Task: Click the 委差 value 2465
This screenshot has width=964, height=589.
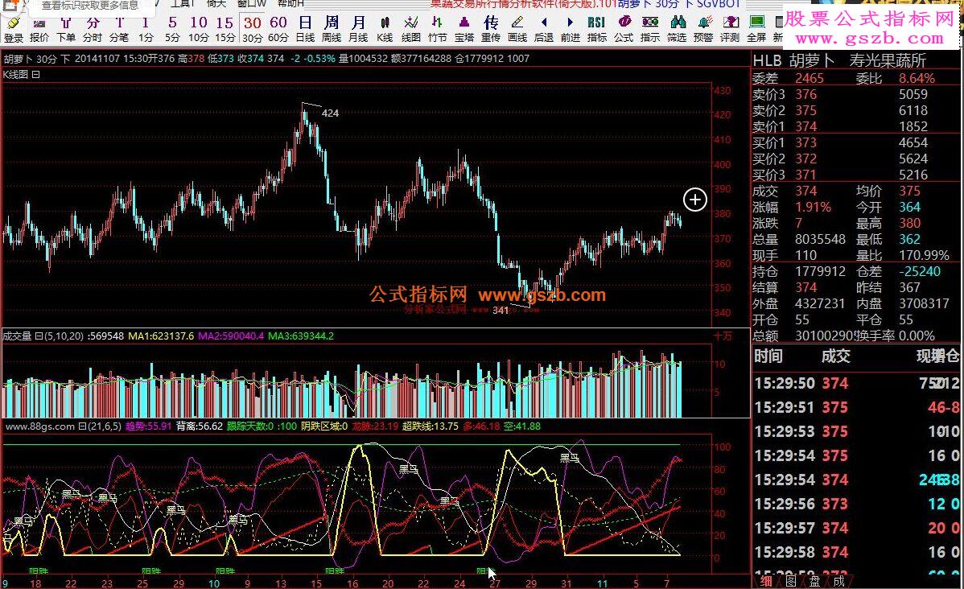Action: [x=809, y=79]
